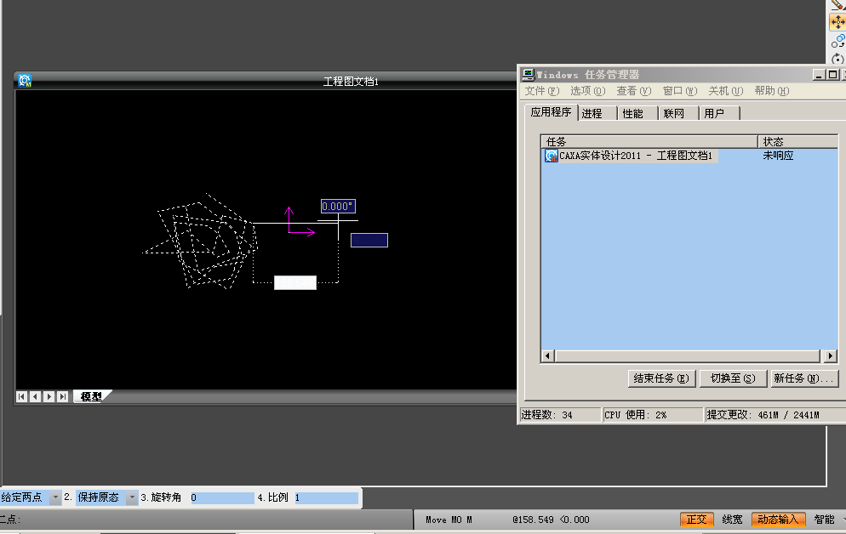Click the white length input box in drawing
This screenshot has height=534, width=846.
pos(295,282)
